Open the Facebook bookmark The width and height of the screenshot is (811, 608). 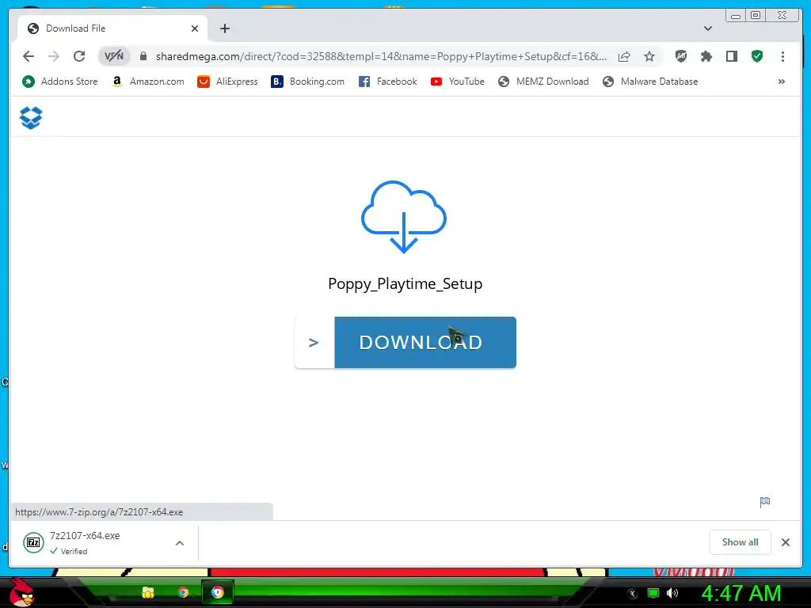(x=387, y=82)
